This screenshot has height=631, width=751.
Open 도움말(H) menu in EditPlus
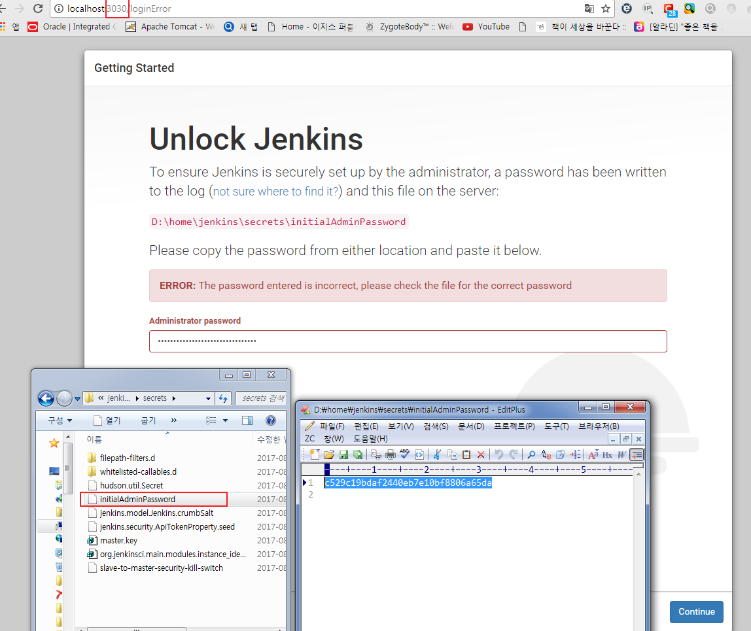[370, 439]
